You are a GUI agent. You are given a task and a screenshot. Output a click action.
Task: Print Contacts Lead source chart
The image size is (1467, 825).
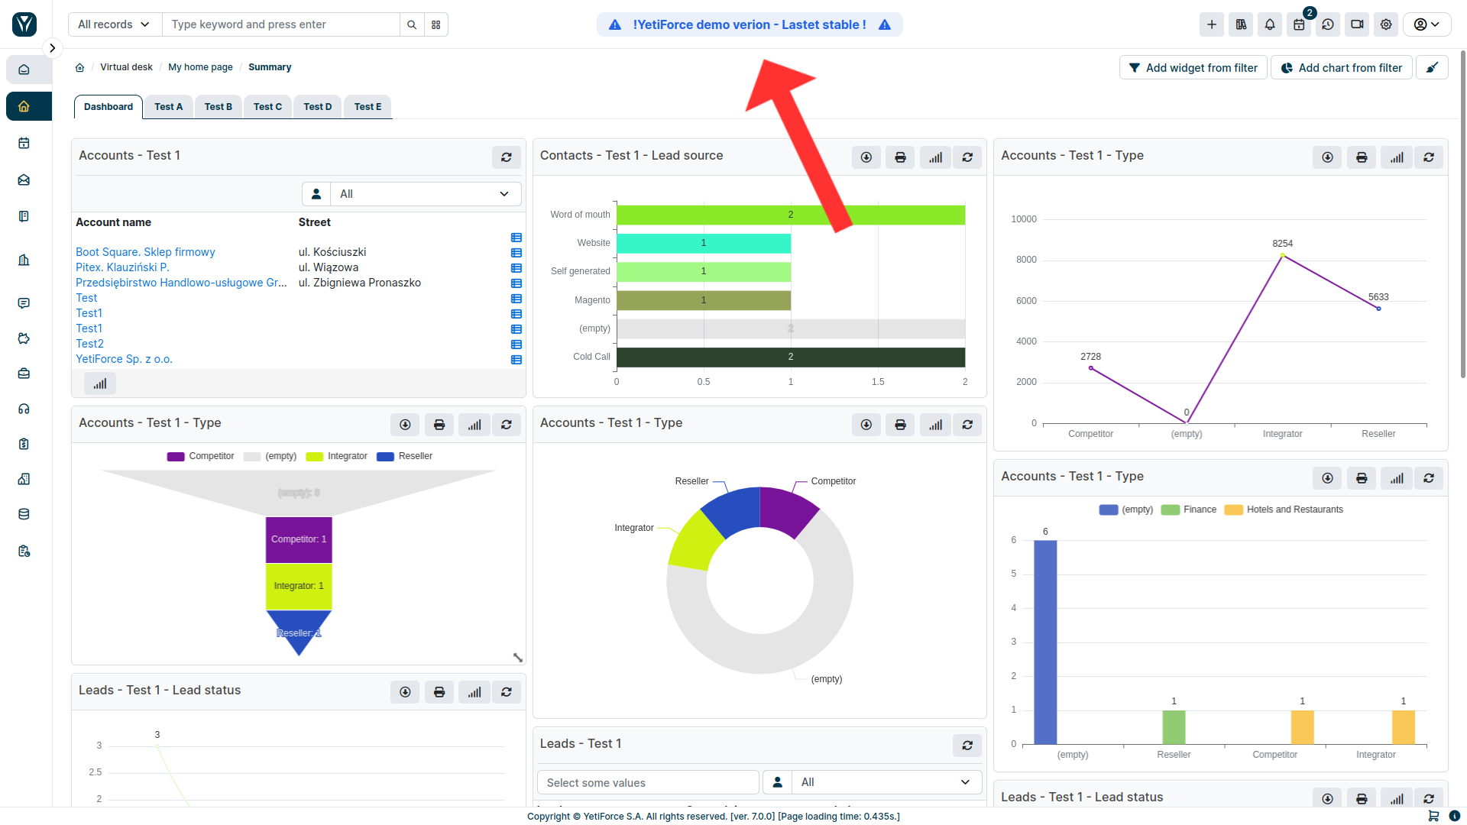pos(900,157)
